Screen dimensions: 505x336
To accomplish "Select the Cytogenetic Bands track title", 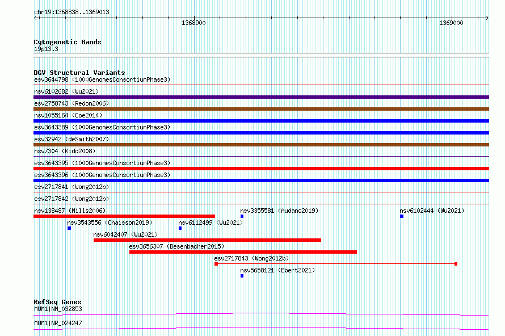I will click(68, 42).
